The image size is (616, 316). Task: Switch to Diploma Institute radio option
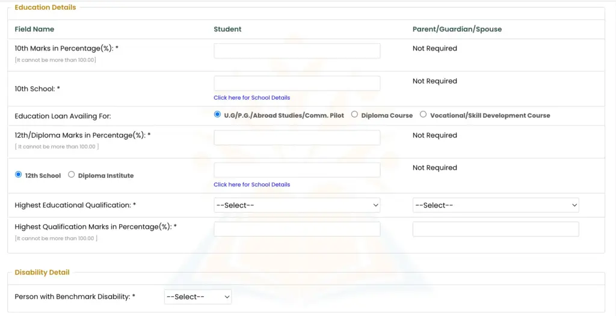coord(71,175)
